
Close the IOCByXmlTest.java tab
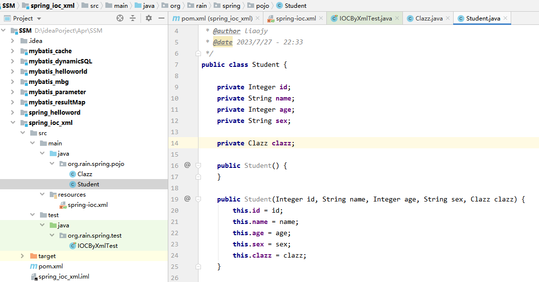pyautogui.click(x=397, y=18)
